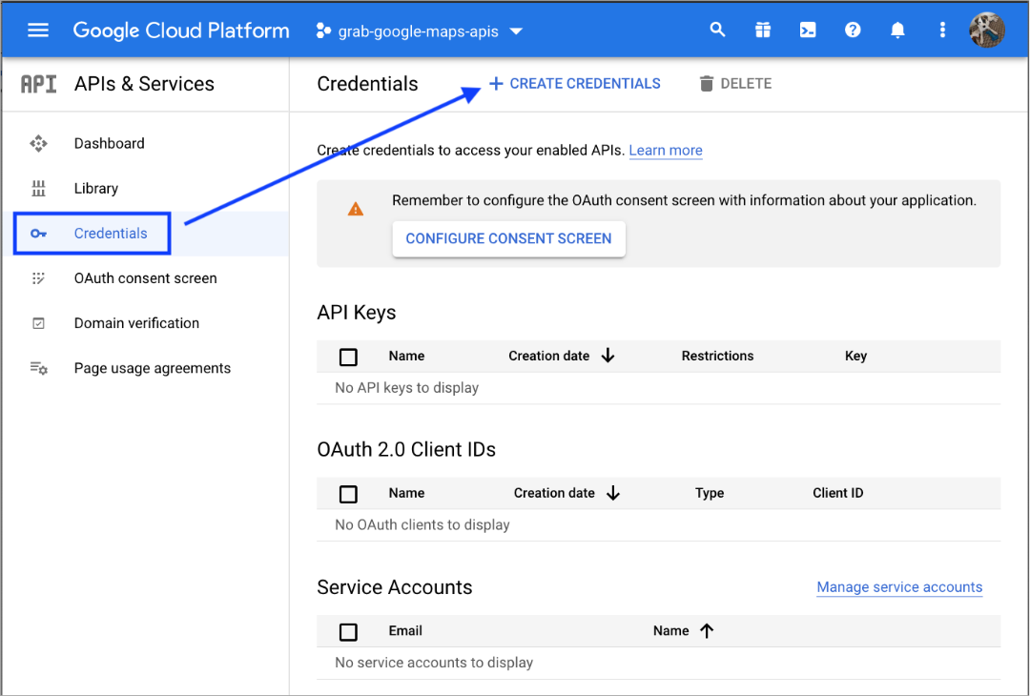Click the Dashboard sidebar icon
Viewport: 1030px width, 696px height.
[x=39, y=143]
